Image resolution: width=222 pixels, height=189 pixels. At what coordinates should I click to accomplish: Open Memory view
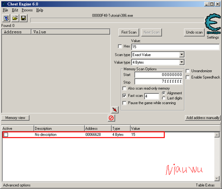[x=15, y=118]
